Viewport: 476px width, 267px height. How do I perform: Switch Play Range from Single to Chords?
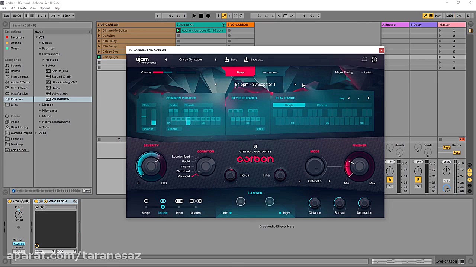[x=322, y=105]
